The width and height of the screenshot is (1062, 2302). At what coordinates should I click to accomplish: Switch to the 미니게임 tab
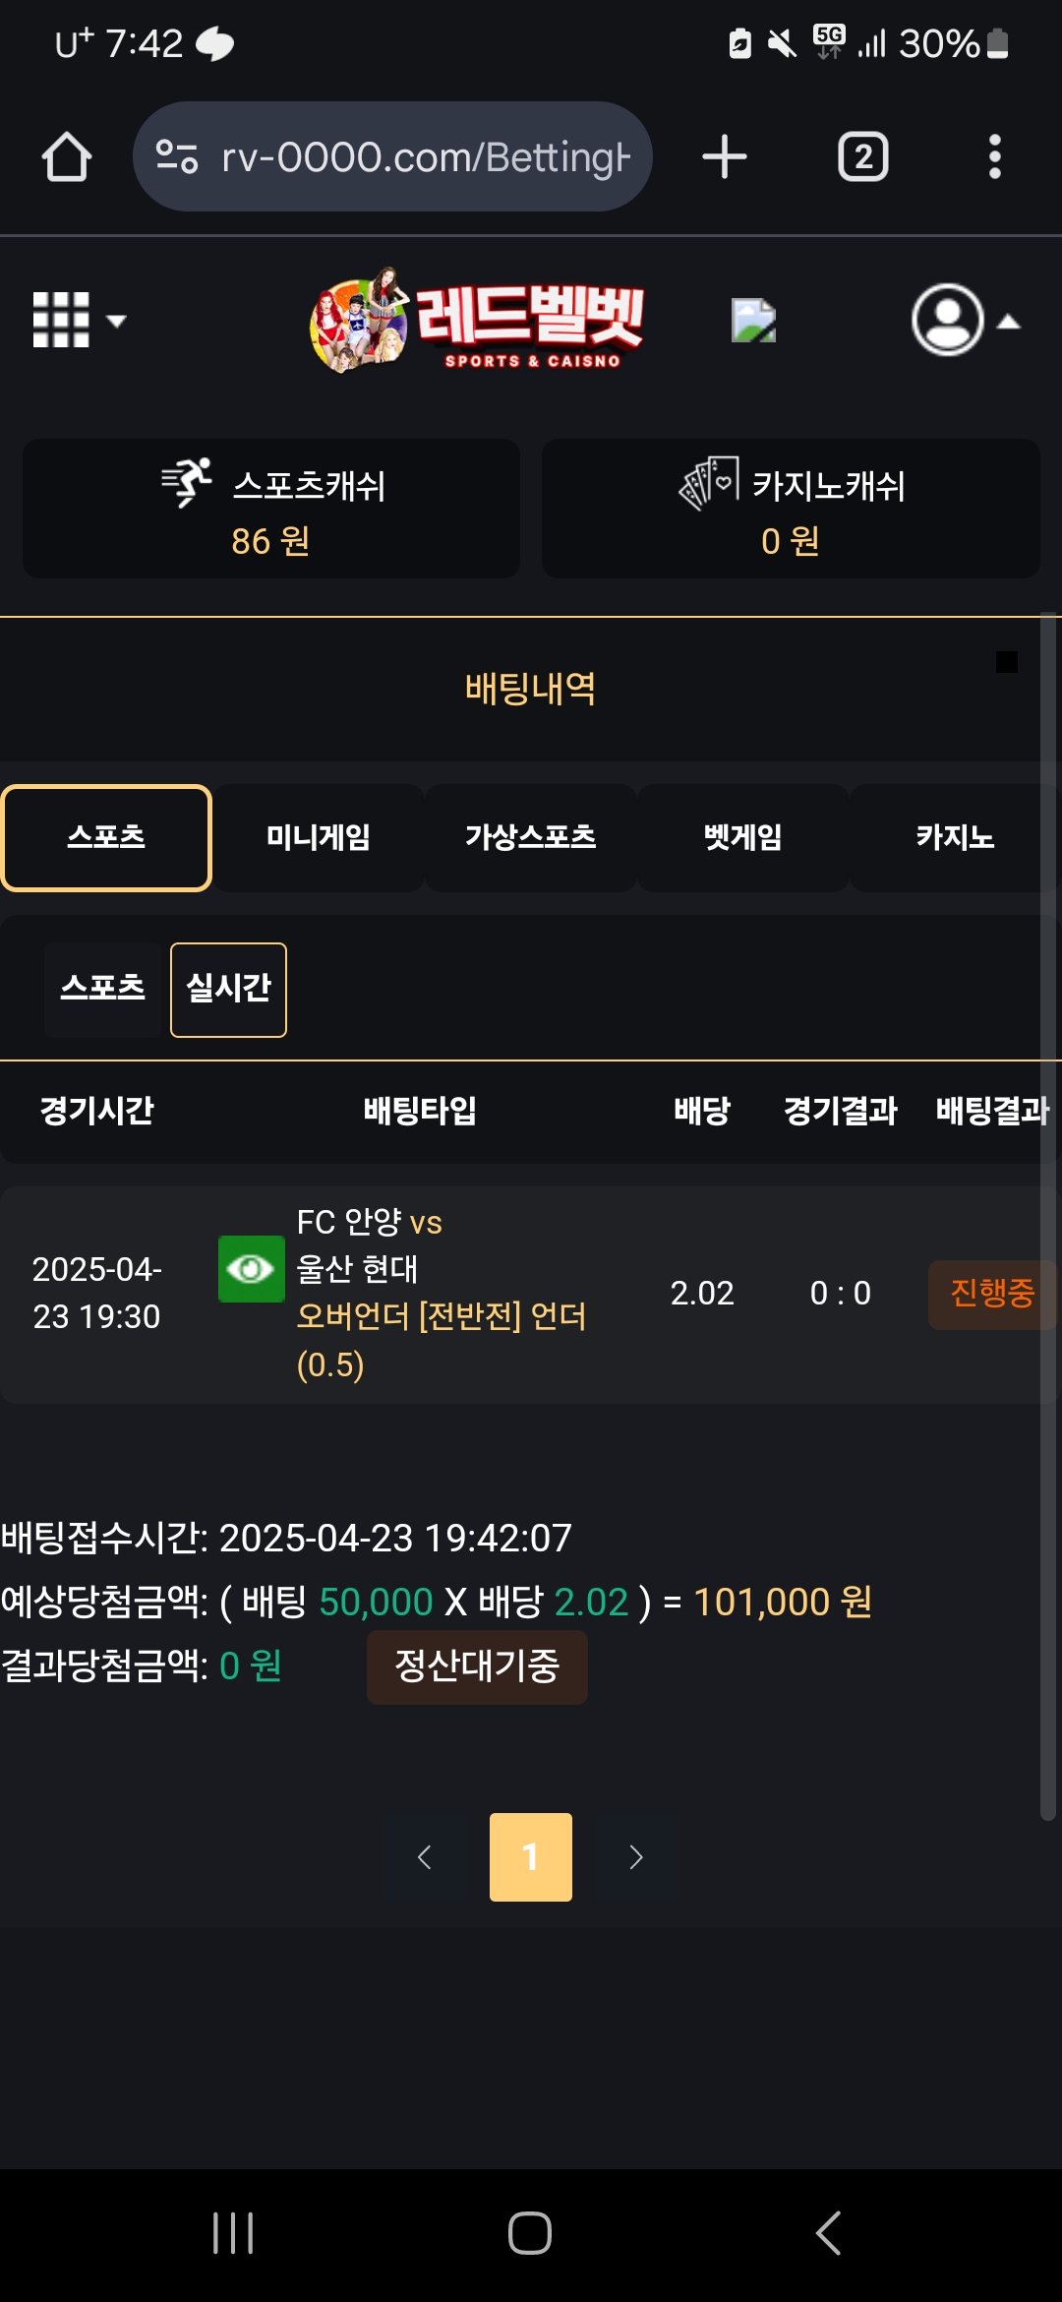(319, 838)
